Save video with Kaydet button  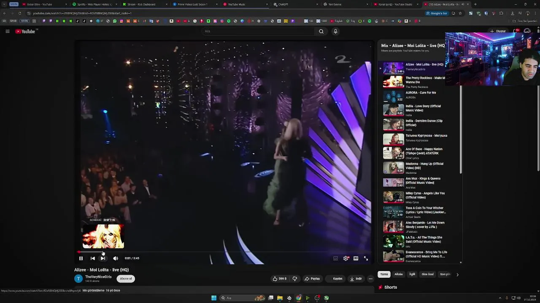(336, 279)
